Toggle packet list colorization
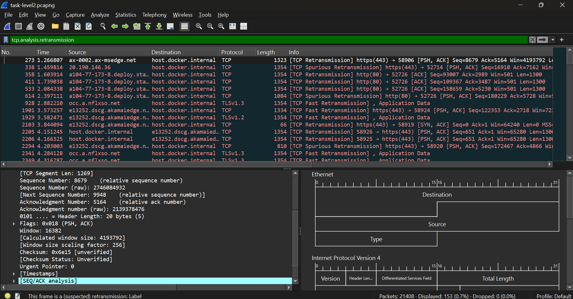The image size is (573, 299). click(184, 26)
